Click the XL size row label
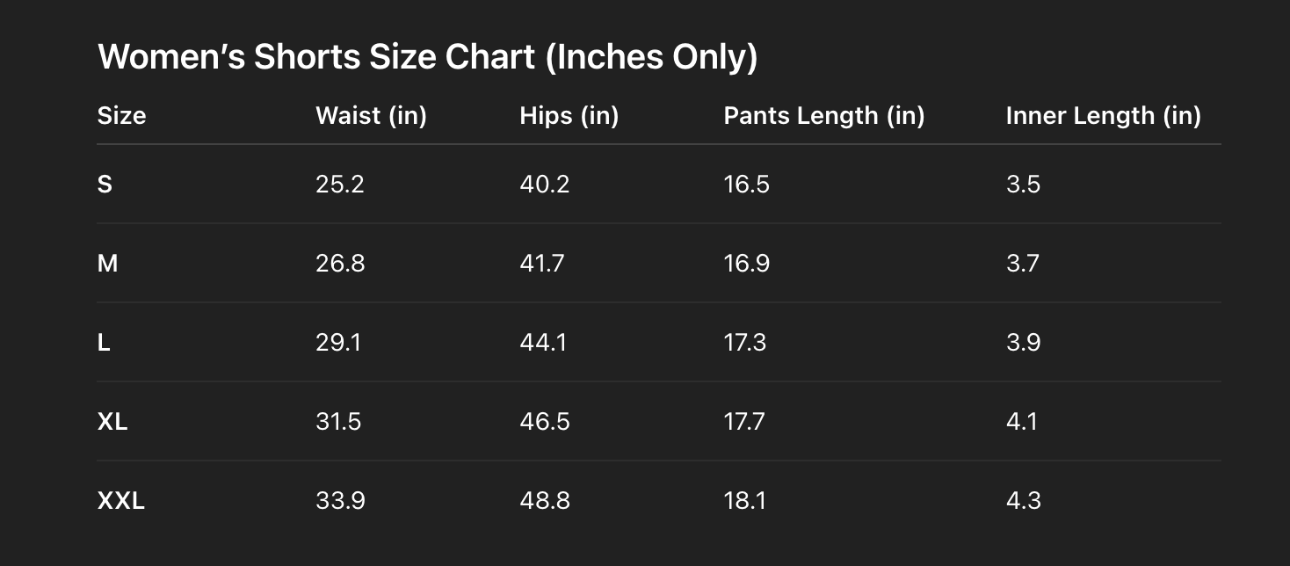1290x566 pixels. tap(112, 422)
